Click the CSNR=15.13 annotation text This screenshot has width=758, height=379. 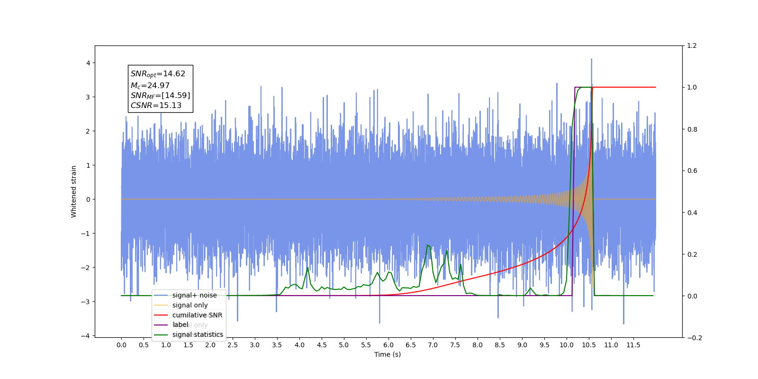156,106
